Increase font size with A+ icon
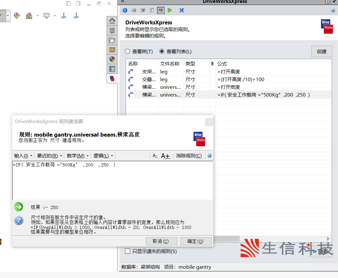The image size is (338, 278). pos(165,156)
